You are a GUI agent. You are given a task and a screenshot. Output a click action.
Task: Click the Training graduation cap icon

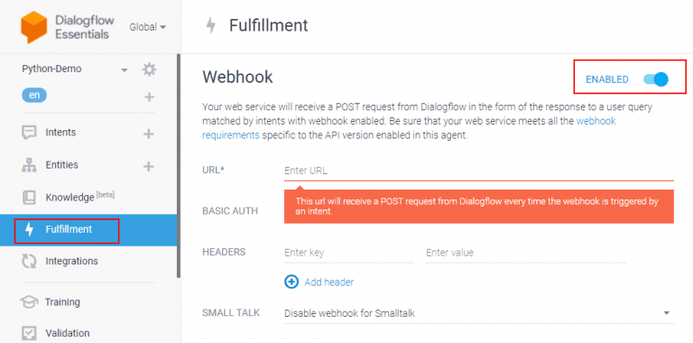(x=29, y=302)
